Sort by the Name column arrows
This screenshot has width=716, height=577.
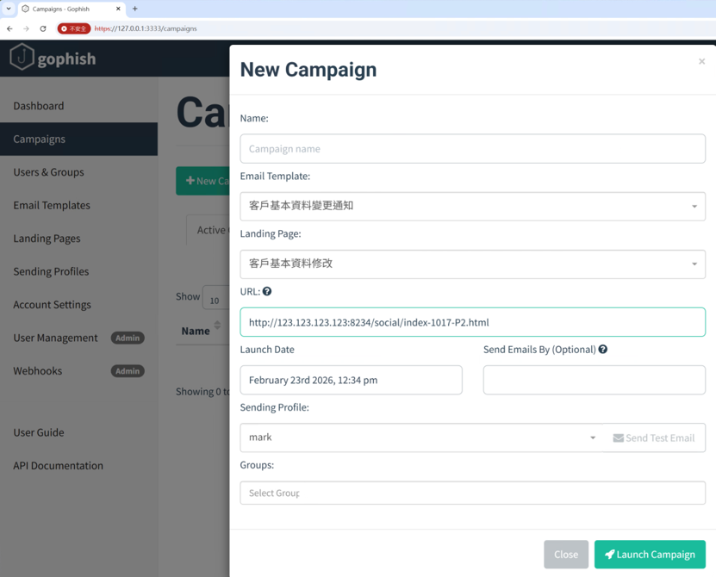coord(217,325)
